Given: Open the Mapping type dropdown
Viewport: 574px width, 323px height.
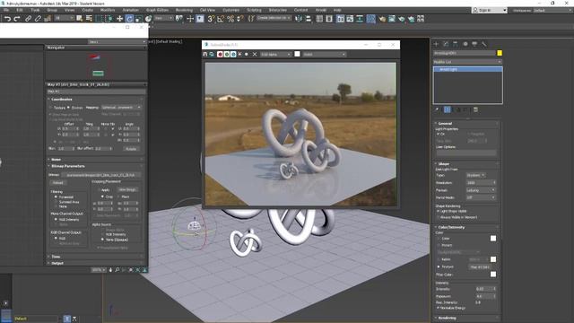Looking at the screenshot, I should [x=121, y=108].
